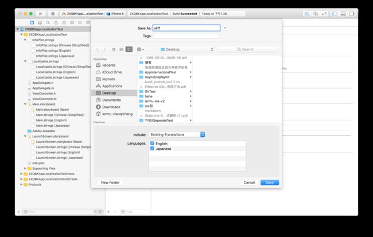Collapse the save dialog with chevron button
The image size is (373, 237).
click(x=225, y=28)
